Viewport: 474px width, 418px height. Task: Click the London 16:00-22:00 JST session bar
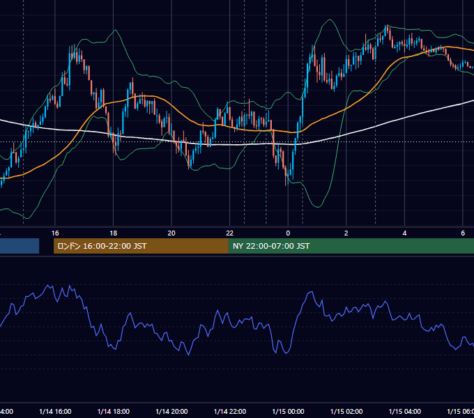pyautogui.click(x=141, y=246)
